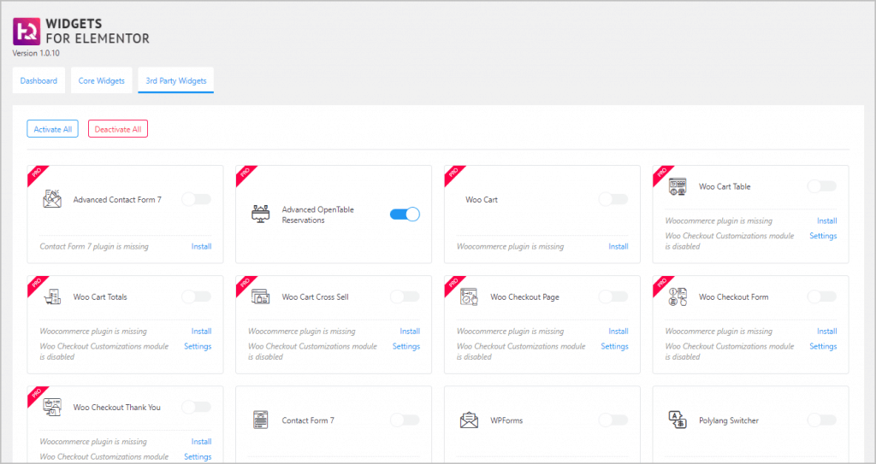This screenshot has width=876, height=464.
Task: Click the Contact Form 7 widget icon
Action: (x=261, y=420)
